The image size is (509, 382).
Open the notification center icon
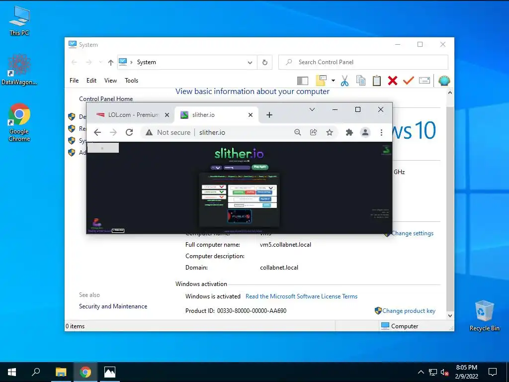coord(493,372)
